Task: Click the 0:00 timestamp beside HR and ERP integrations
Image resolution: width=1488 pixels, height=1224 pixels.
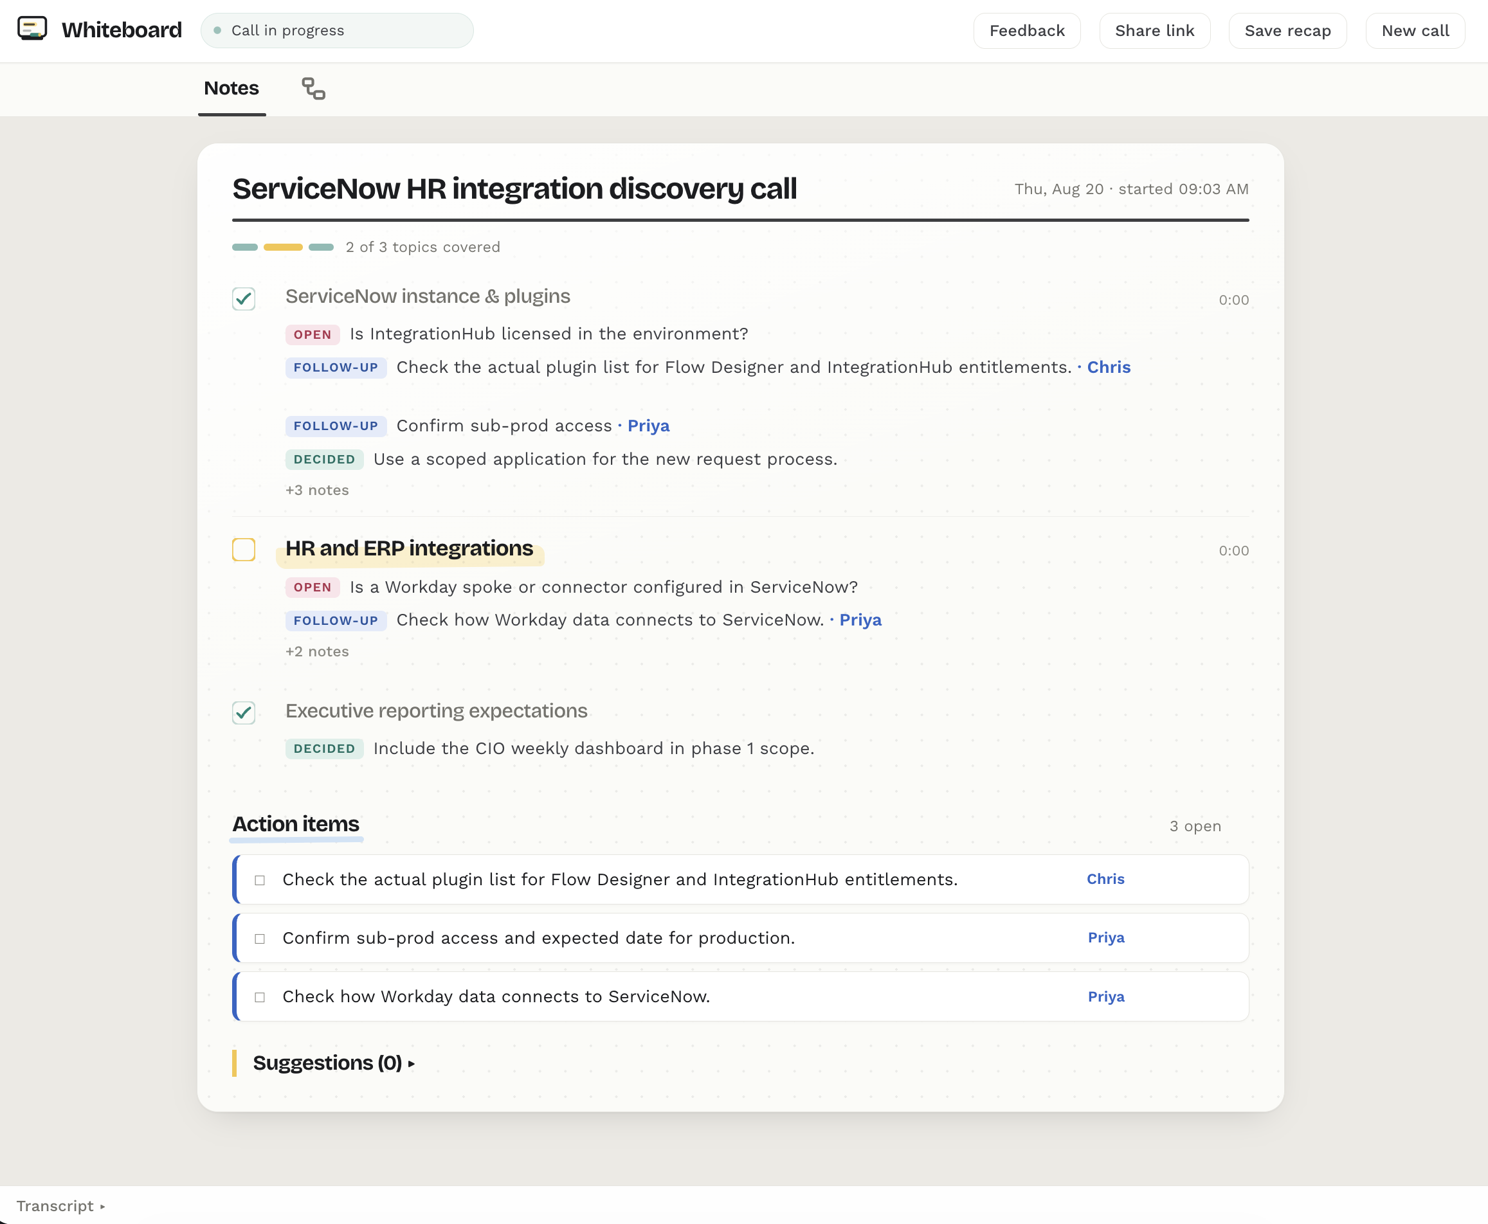Action: [1233, 551]
